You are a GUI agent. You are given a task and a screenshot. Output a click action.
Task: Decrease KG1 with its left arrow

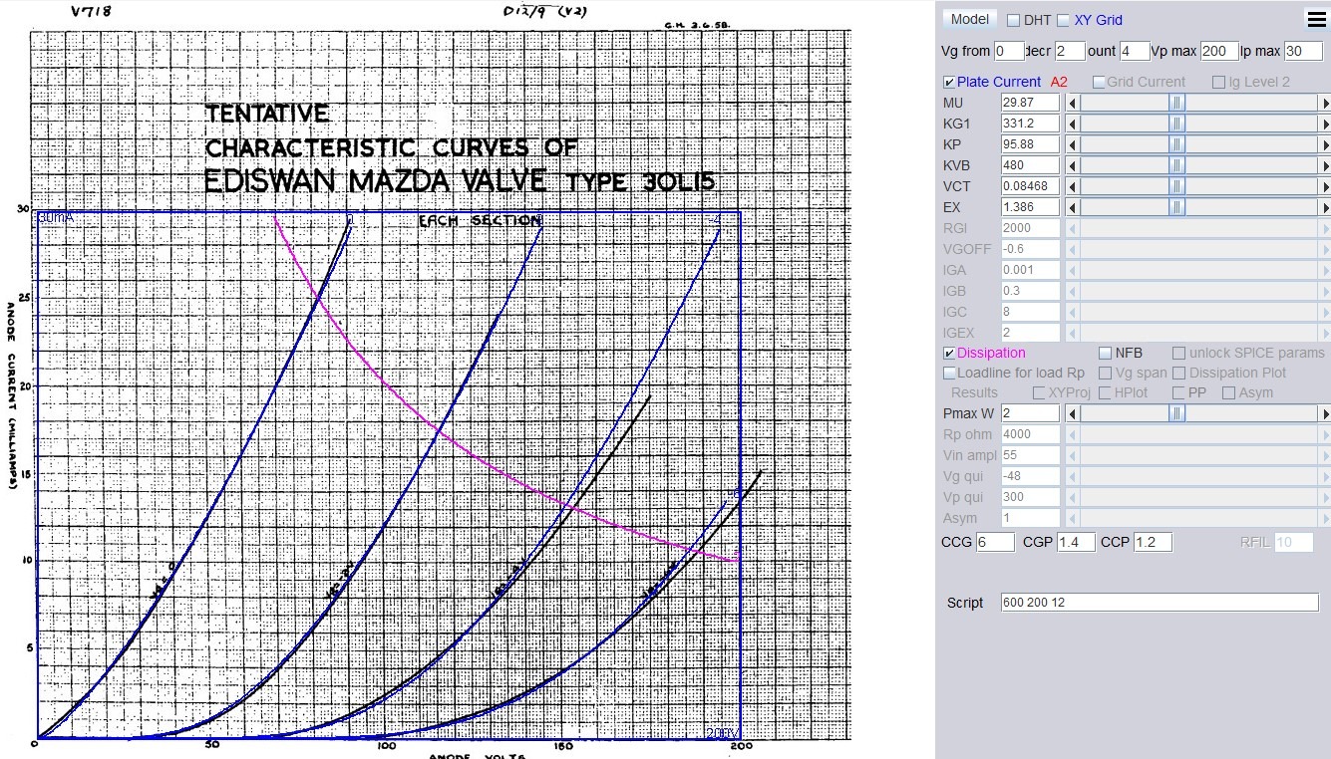(1073, 124)
